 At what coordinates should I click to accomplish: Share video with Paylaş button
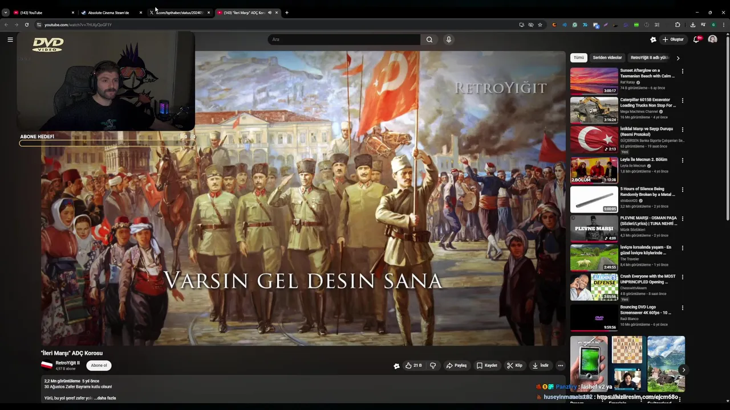pyautogui.click(x=456, y=366)
